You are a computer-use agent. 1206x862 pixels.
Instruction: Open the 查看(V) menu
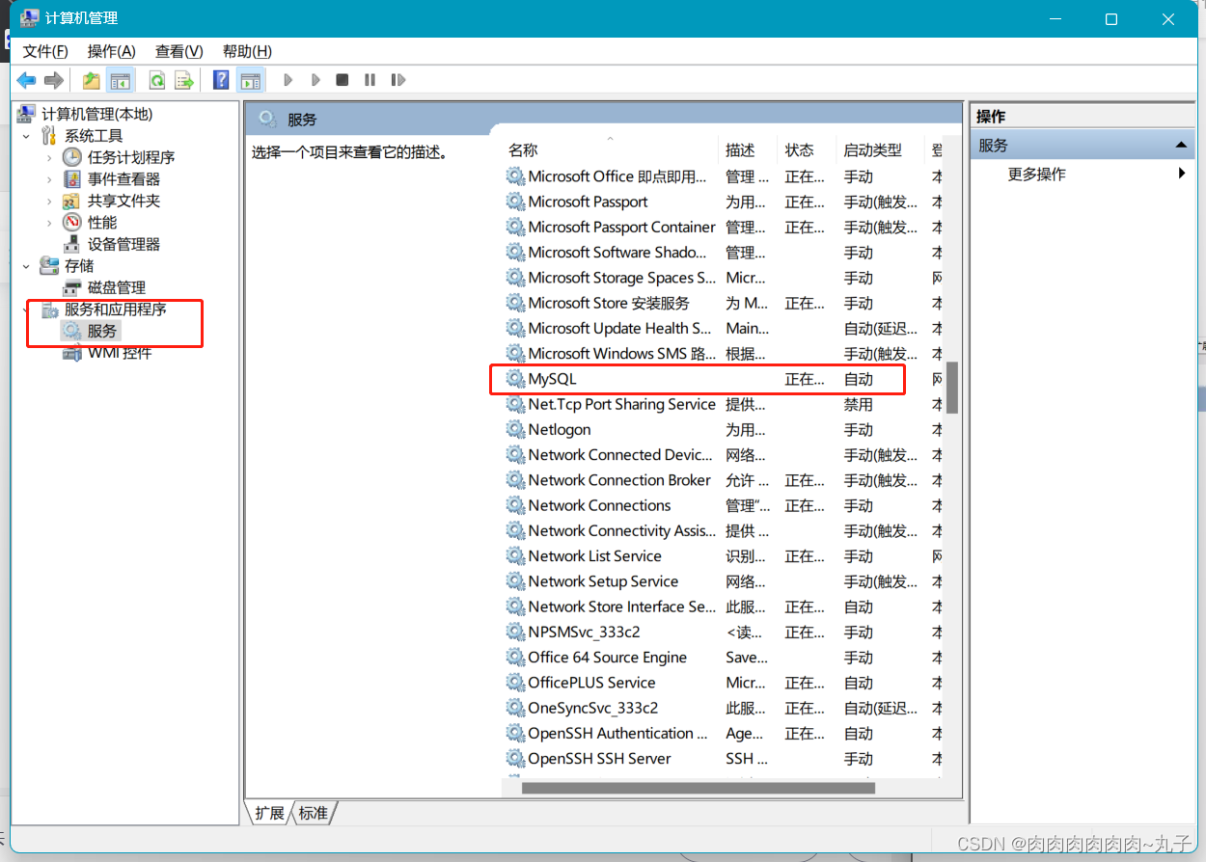click(x=178, y=51)
